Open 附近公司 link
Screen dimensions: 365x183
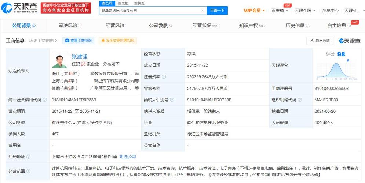(128, 157)
